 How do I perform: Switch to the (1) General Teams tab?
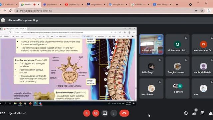[x=52, y=4]
